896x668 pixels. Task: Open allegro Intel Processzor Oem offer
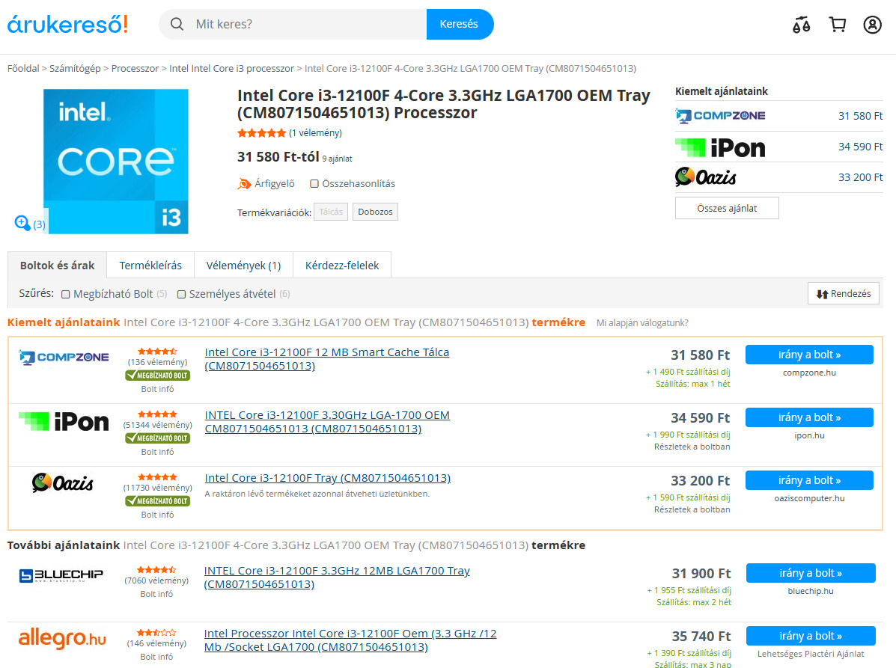point(350,640)
